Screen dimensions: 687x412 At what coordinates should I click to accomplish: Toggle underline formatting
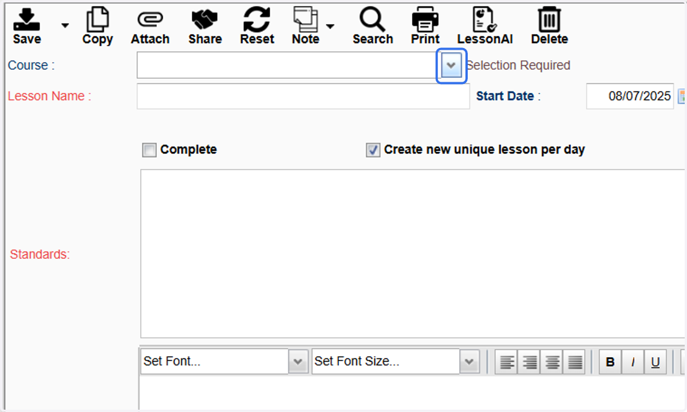(x=656, y=362)
